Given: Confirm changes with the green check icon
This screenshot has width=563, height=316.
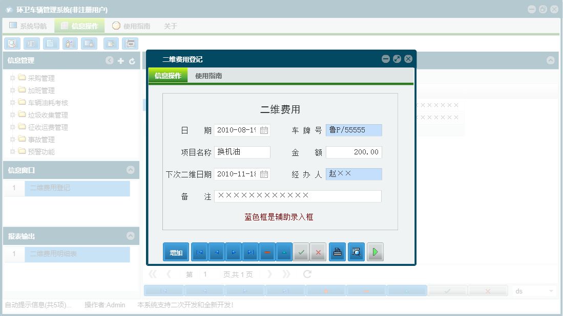Looking at the screenshot, I should click(301, 252).
